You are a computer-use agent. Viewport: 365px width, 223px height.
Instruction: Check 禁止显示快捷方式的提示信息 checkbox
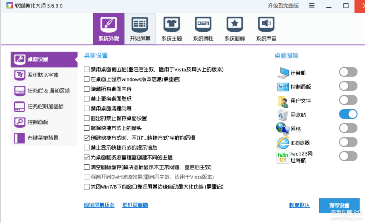point(87,148)
